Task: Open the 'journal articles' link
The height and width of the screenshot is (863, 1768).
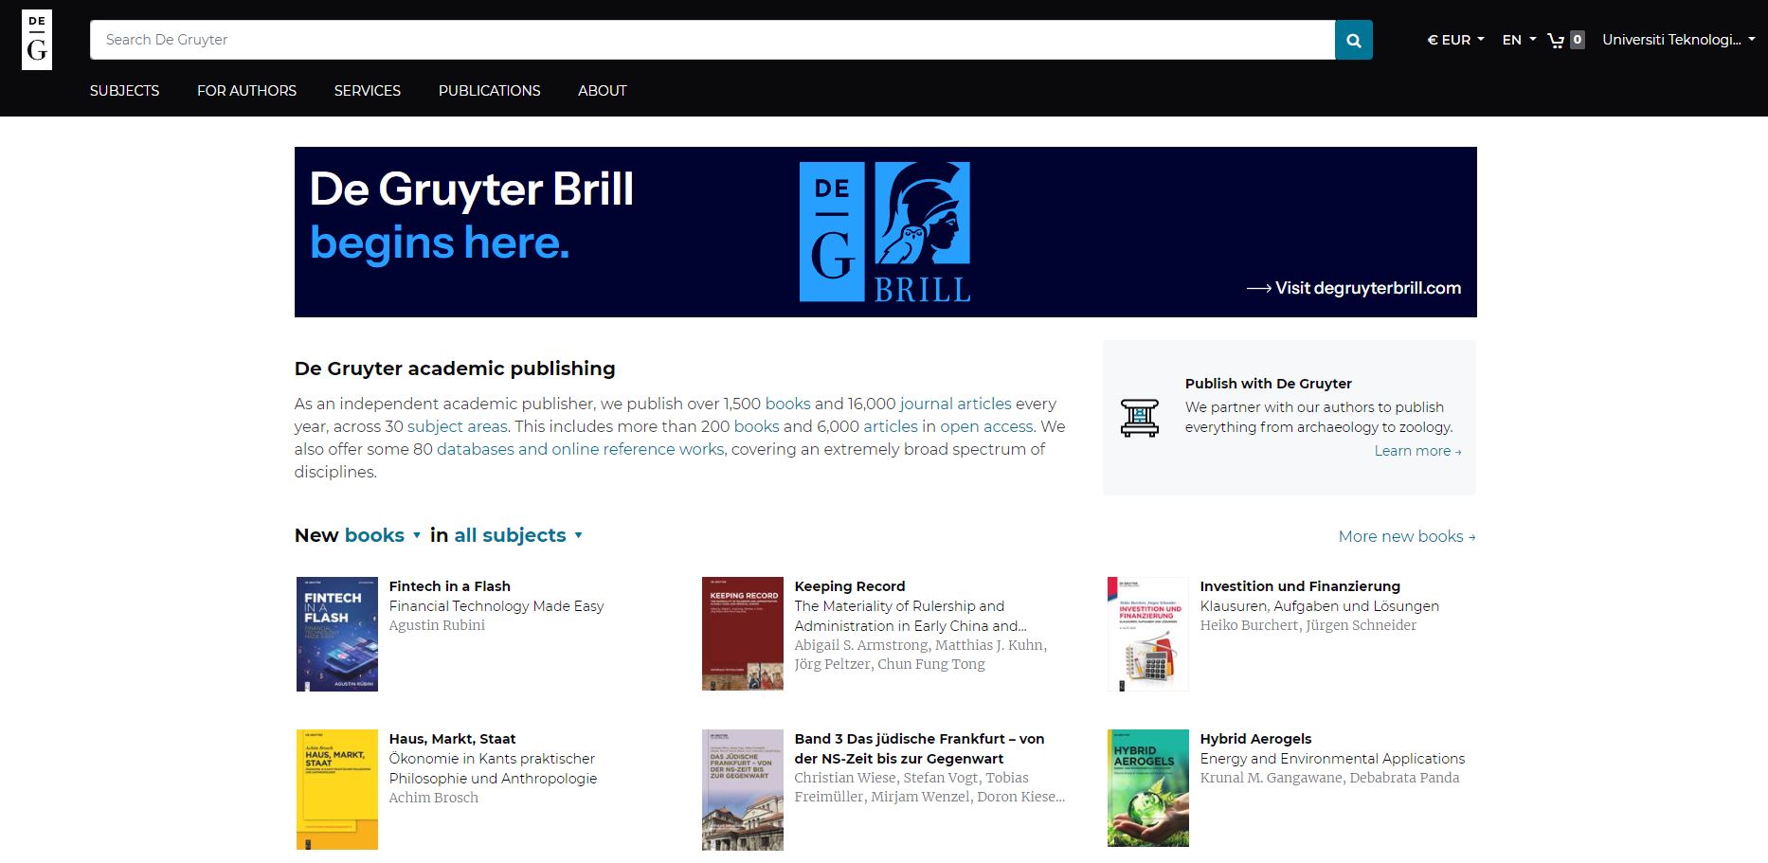Action: [x=955, y=404]
